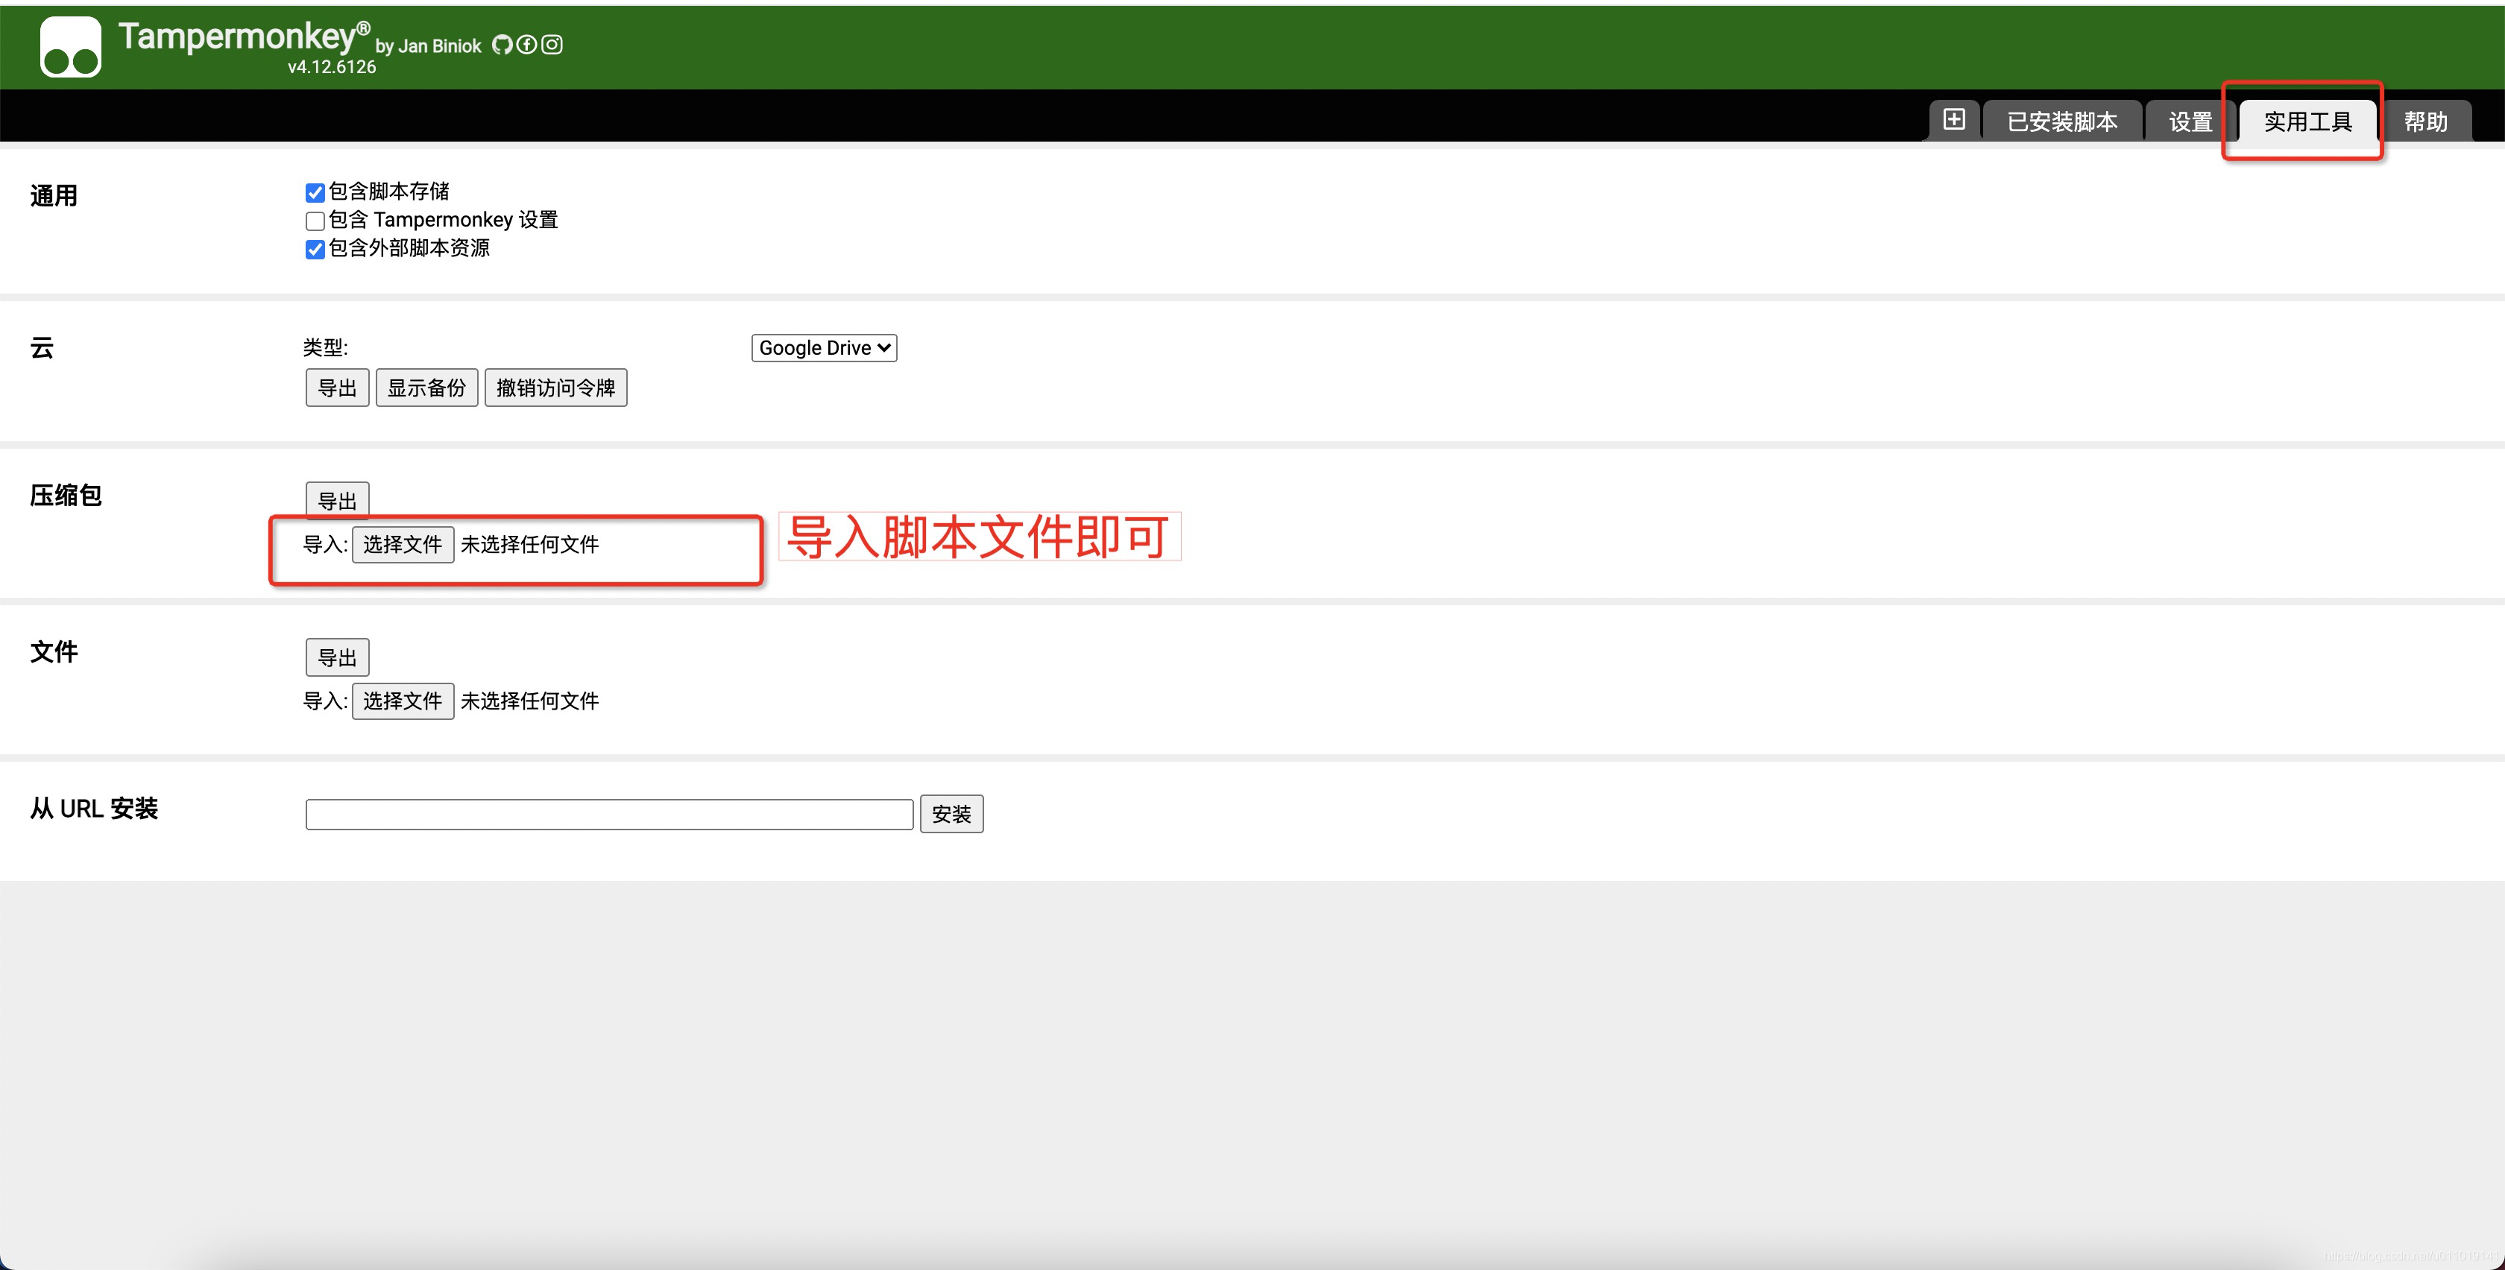The width and height of the screenshot is (2505, 1270).
Task: Click the 撤销访问令牌 button
Action: click(555, 388)
